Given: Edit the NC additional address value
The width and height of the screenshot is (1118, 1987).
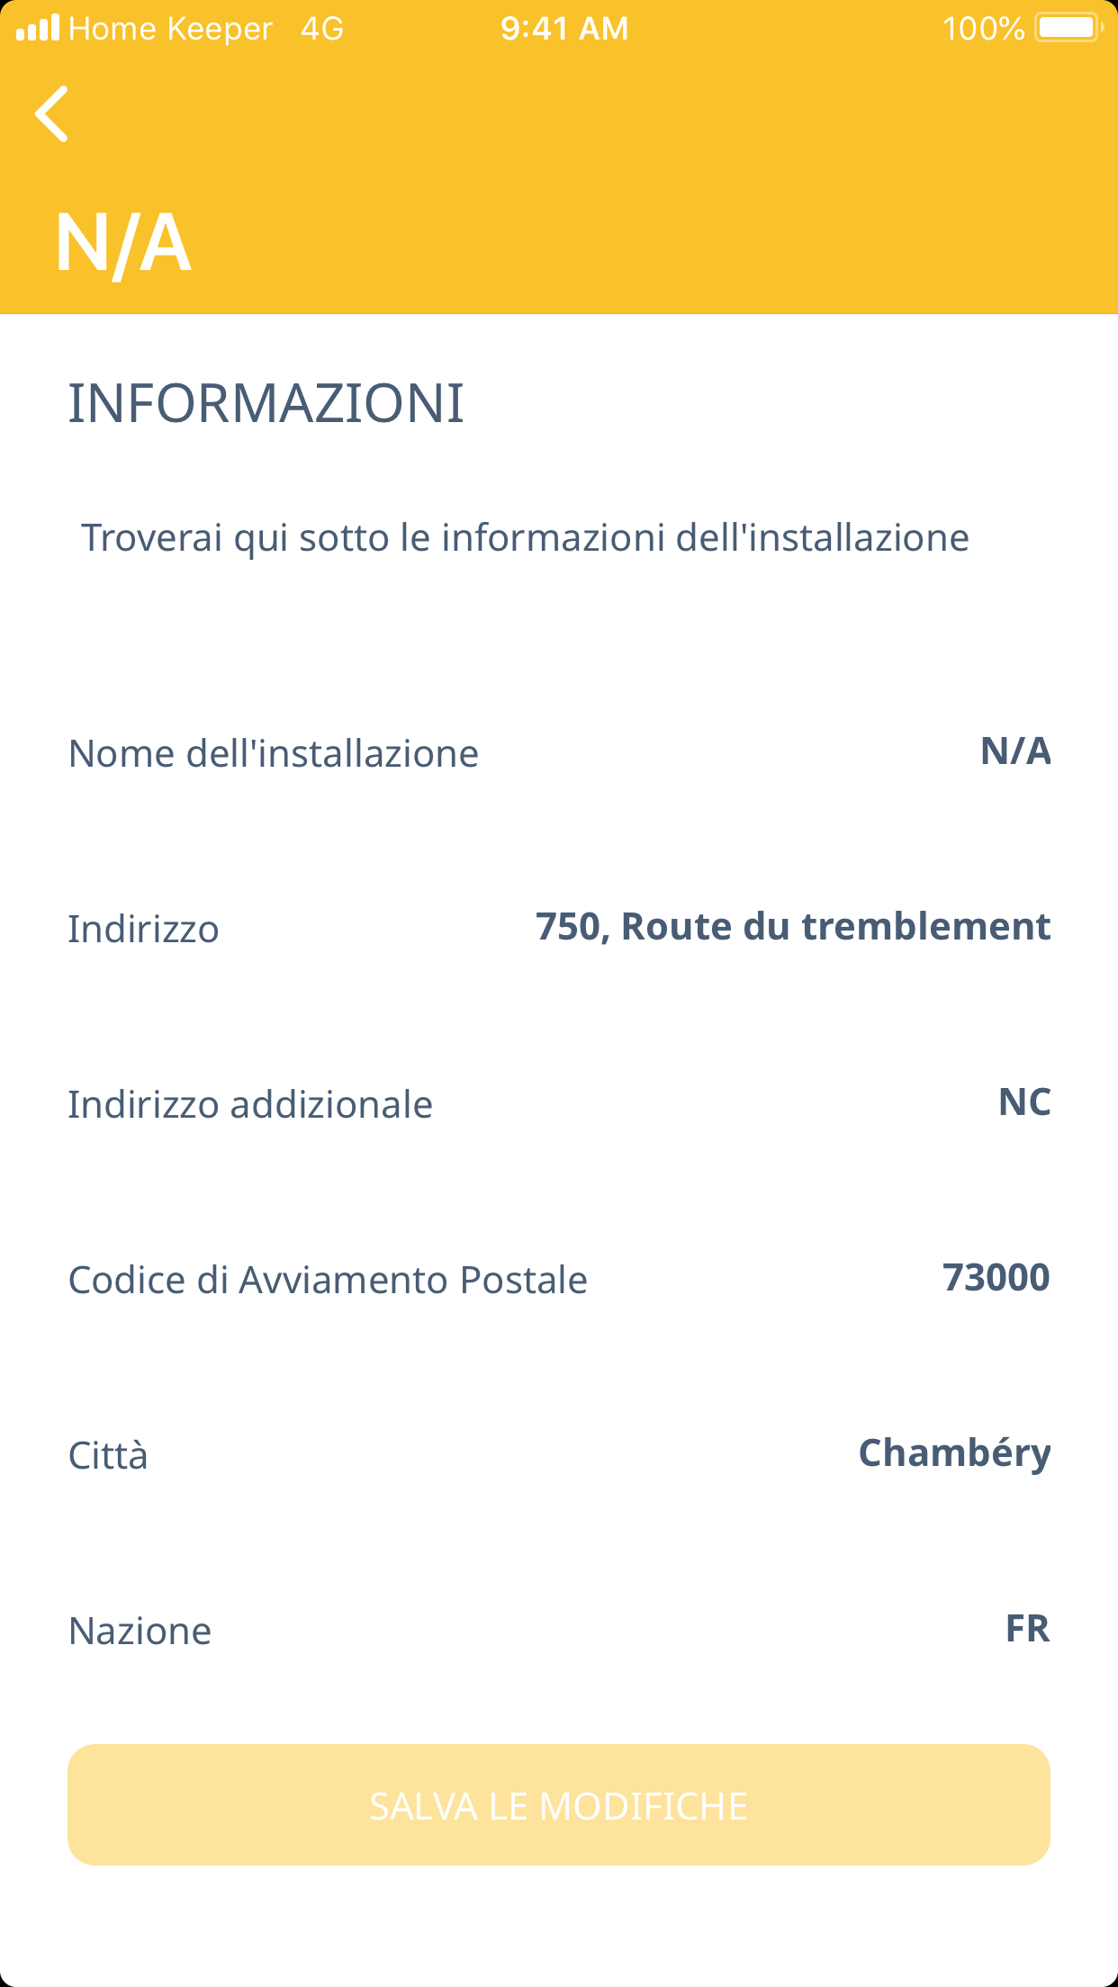Looking at the screenshot, I should [1023, 1102].
